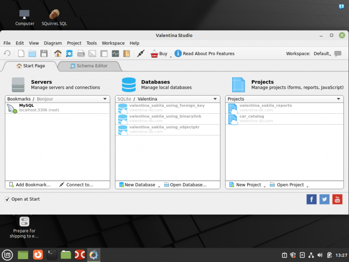Click Read About Pro Features link

[x=209, y=54]
